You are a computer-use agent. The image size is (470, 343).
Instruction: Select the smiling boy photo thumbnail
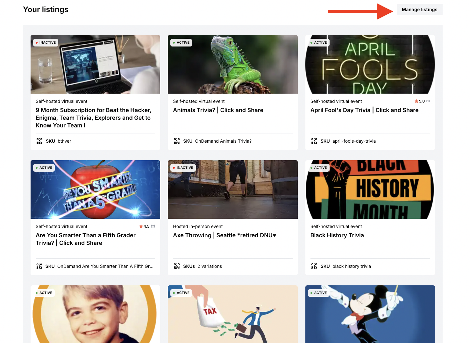(x=95, y=314)
